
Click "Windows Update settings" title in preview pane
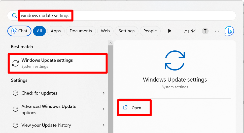[x=175, y=80]
